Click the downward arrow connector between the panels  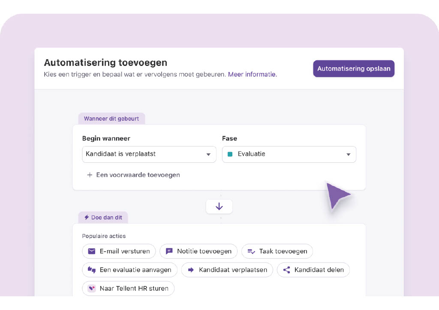(219, 206)
